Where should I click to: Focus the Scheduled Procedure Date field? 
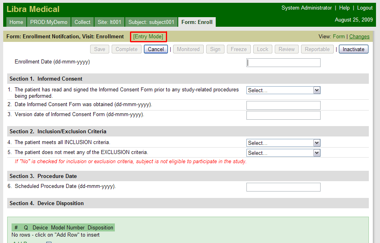pyautogui.click(x=283, y=187)
